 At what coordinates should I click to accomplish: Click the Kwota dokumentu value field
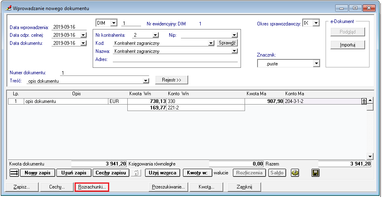99,163
